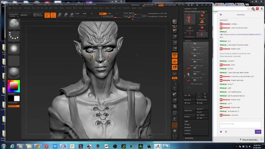Viewport: 265px width, 149px height.
Task: Click the Duplicate subtool button
Action: [x=190, y=111]
